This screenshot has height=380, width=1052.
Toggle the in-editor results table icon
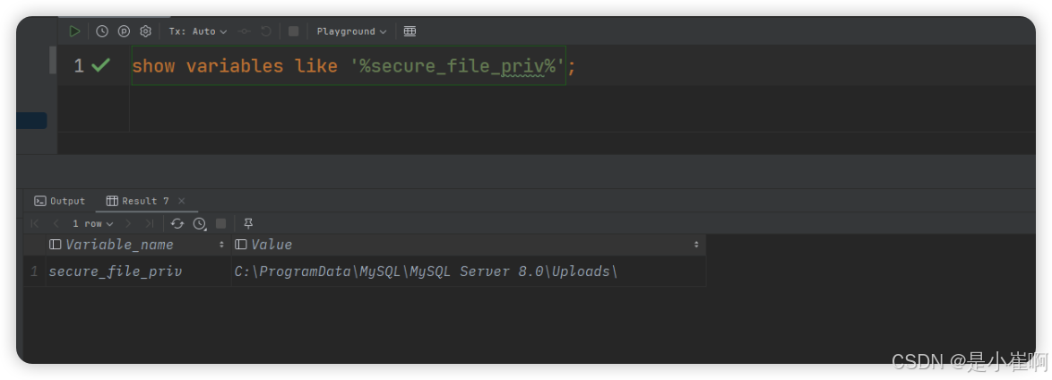click(x=410, y=30)
